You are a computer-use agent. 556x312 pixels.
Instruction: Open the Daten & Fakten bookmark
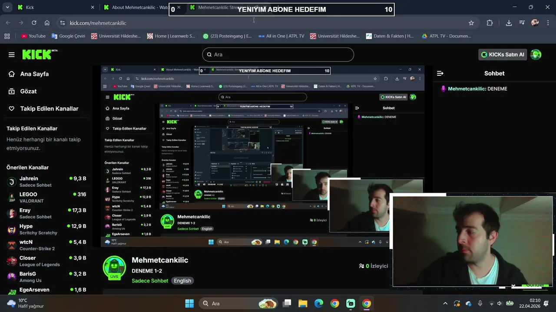[x=390, y=36]
